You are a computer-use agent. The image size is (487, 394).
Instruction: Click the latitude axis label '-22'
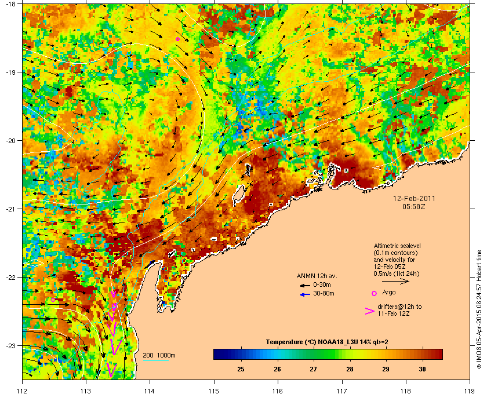coord(11,277)
